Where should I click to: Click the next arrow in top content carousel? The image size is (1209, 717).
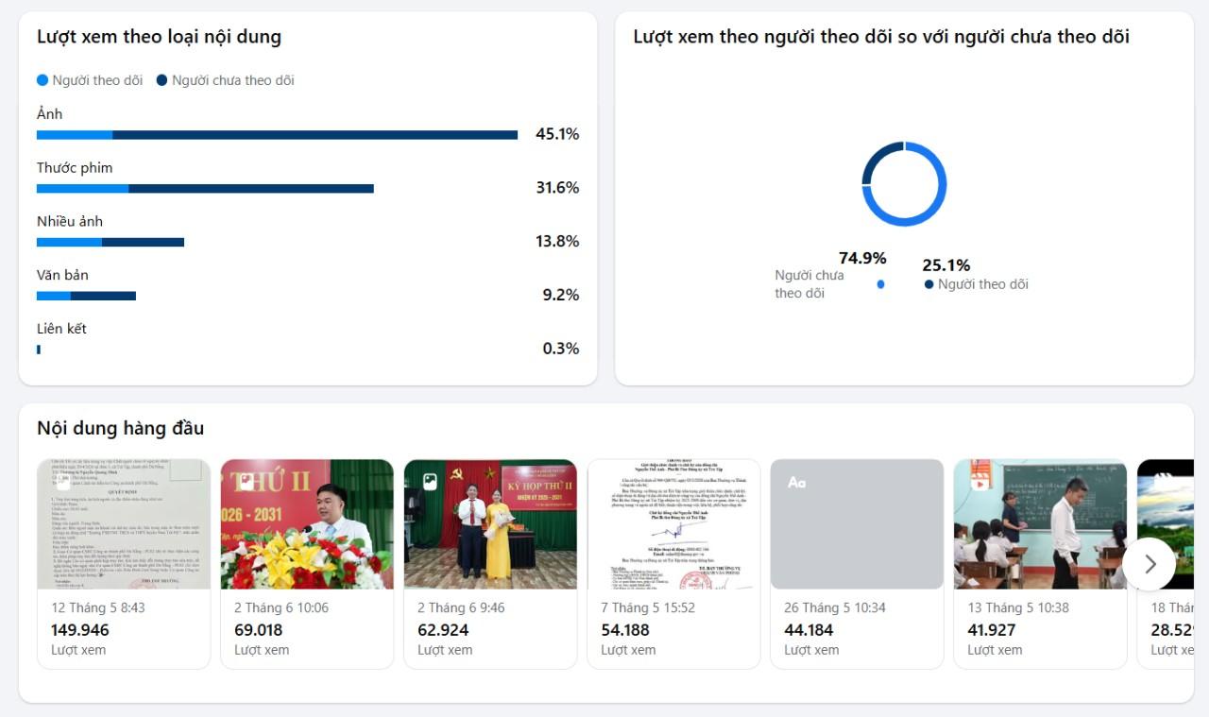[x=1149, y=564]
